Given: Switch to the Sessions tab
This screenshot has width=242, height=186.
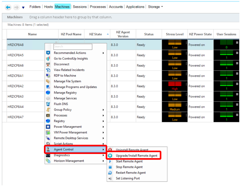Looking at the screenshot, I should [80, 7].
